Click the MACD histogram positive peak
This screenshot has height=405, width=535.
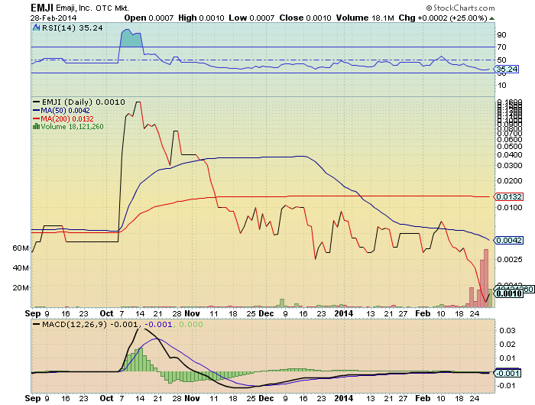[x=140, y=360]
